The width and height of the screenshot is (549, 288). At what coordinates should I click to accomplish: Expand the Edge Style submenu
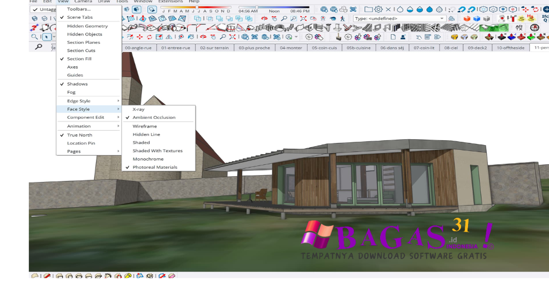[89, 101]
